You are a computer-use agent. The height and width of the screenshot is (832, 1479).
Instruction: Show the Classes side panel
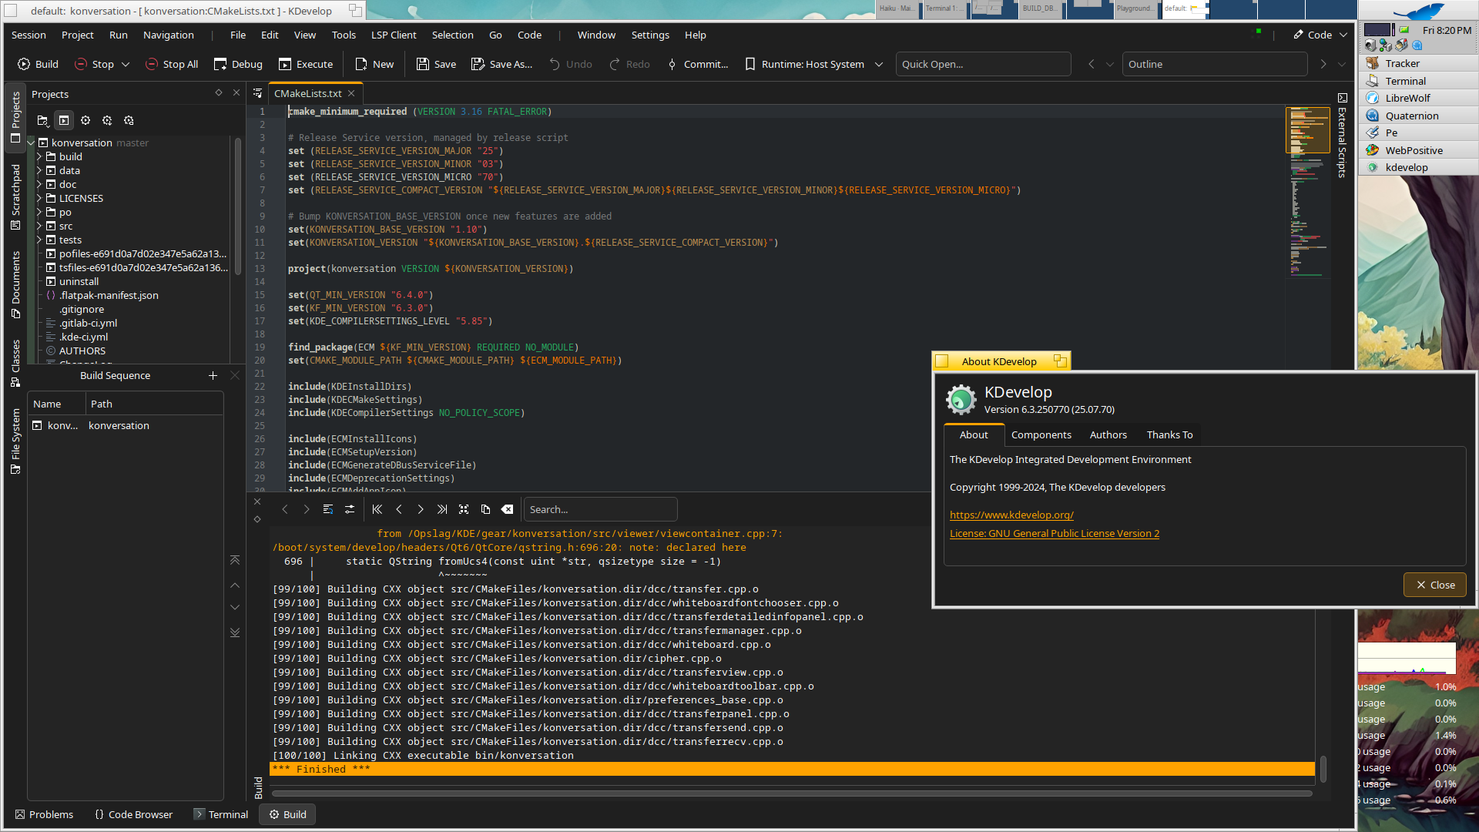15,363
